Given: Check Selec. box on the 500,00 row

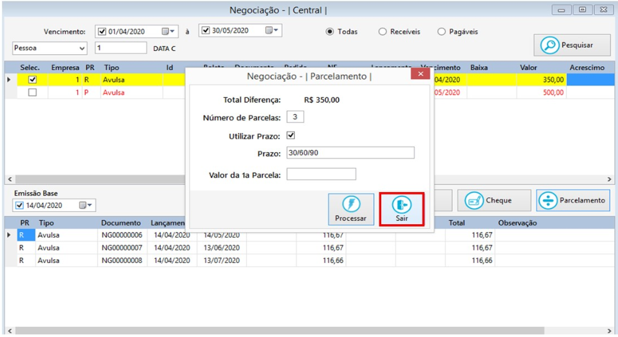Looking at the screenshot, I should (x=32, y=93).
